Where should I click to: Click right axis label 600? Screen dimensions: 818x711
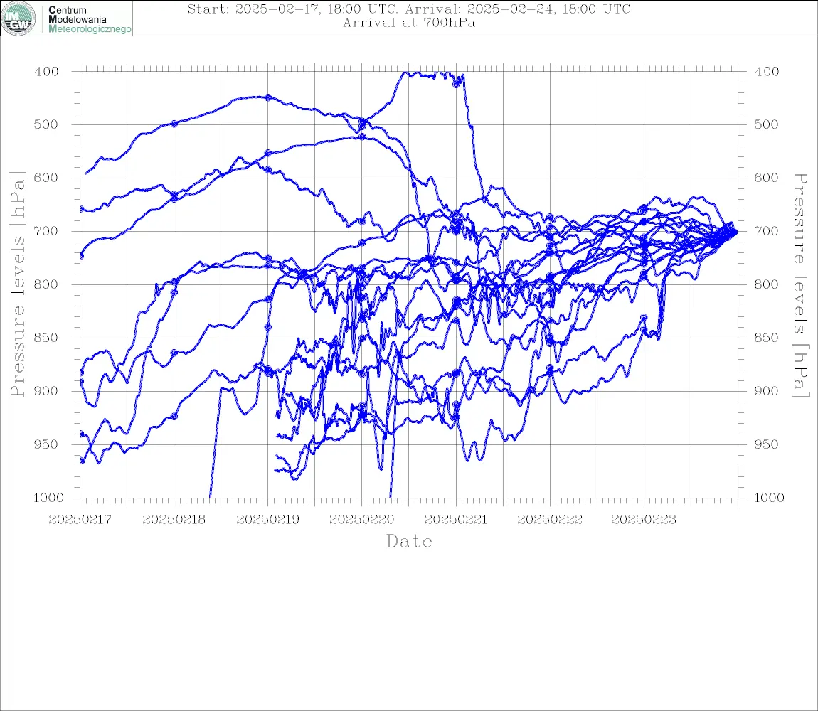767,178
